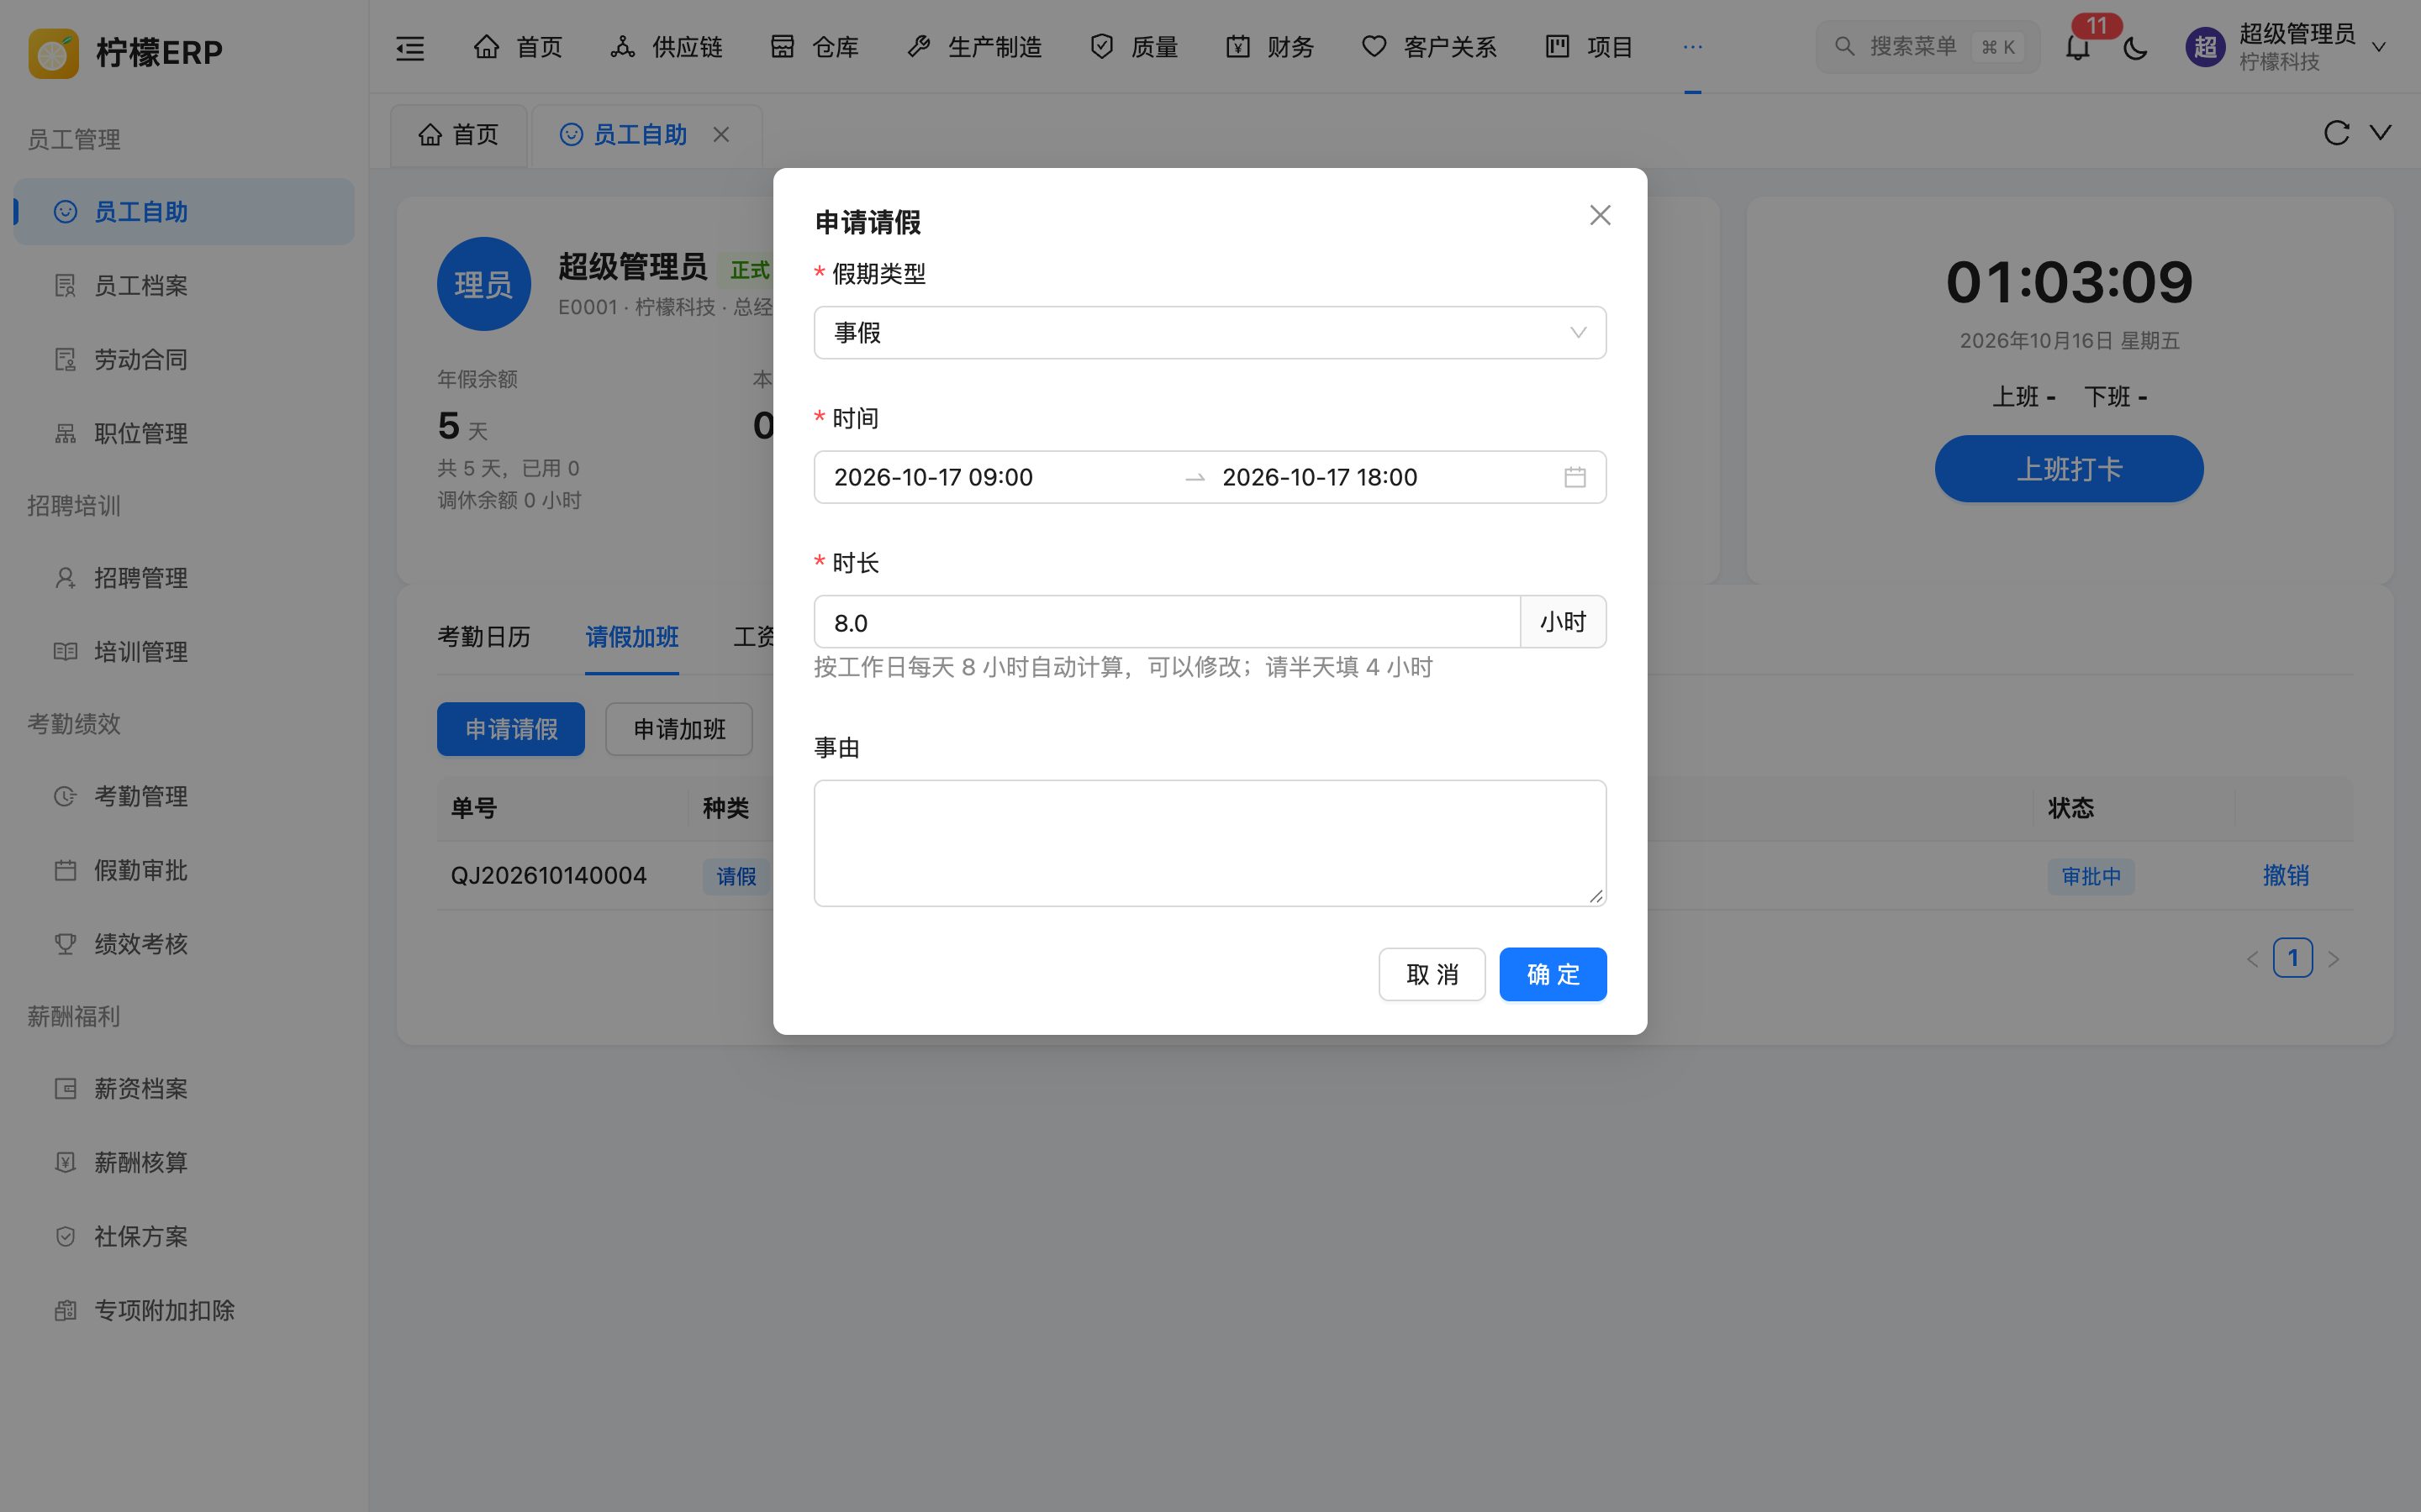Open 薪酬核算 in the sidebar

coord(184,1163)
